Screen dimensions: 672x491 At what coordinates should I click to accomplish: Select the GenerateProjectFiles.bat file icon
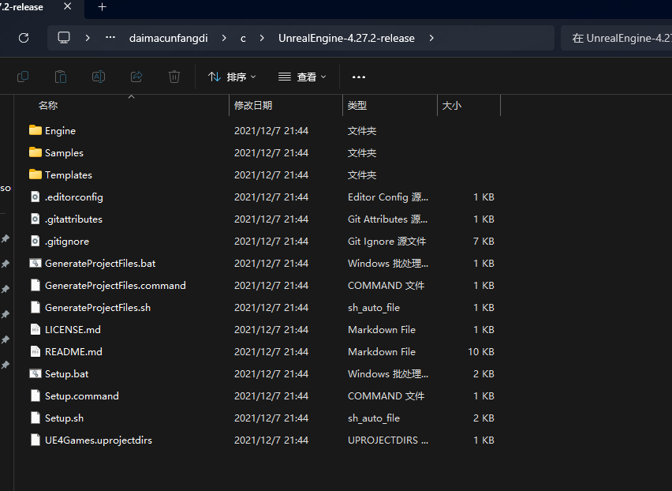35,263
